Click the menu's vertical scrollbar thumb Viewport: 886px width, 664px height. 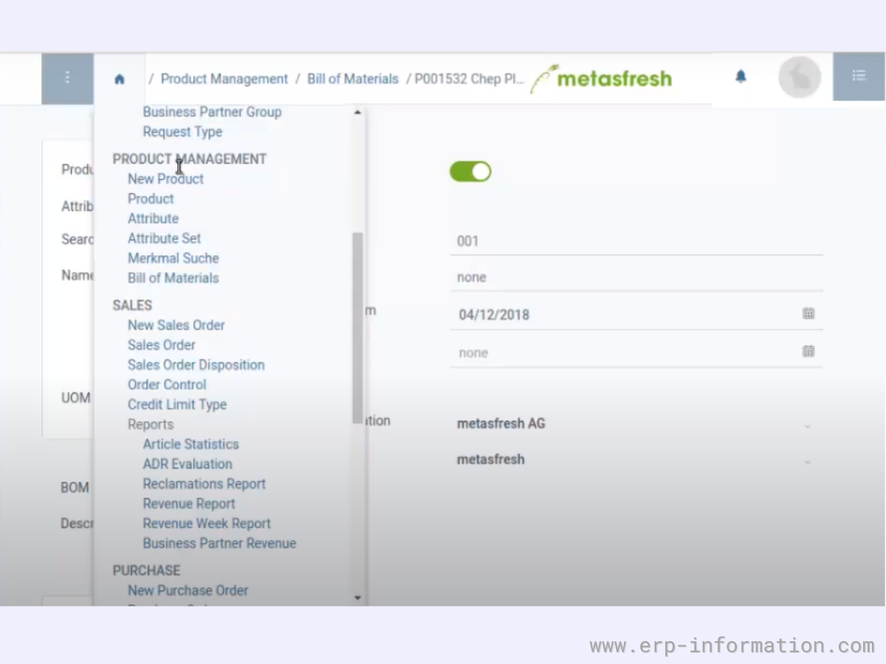tap(357, 325)
